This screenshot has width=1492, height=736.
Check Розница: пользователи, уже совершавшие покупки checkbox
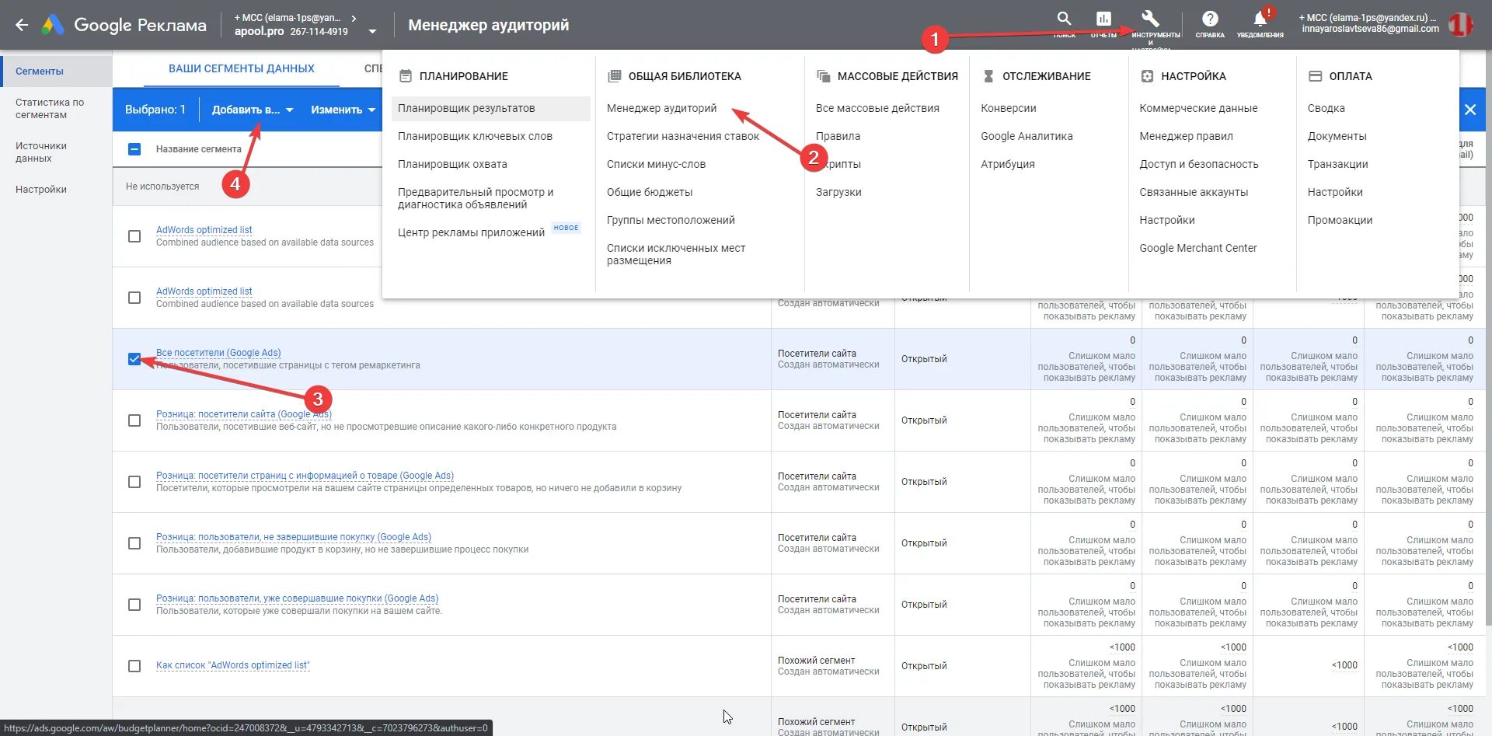click(x=134, y=605)
